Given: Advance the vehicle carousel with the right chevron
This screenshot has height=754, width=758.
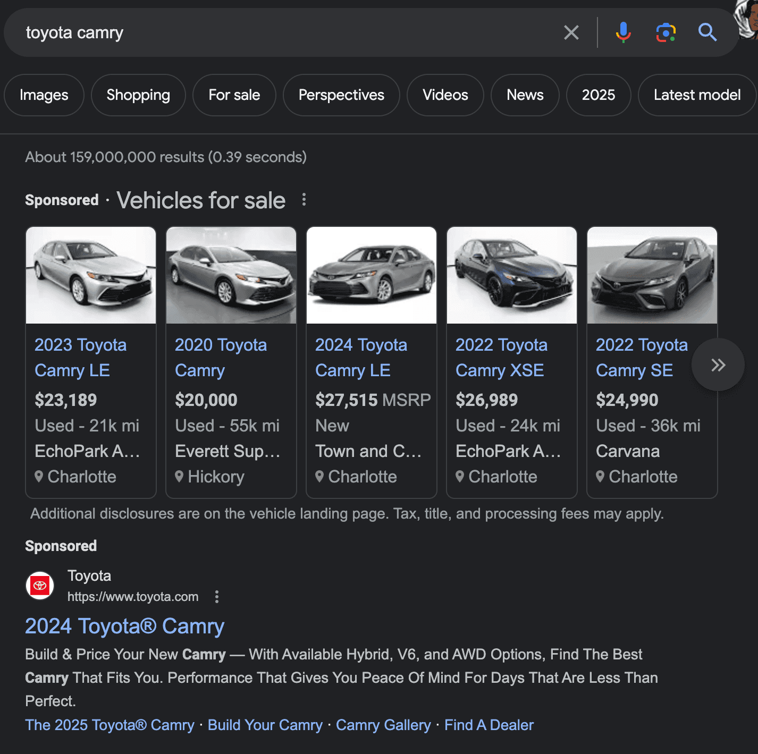Looking at the screenshot, I should (x=718, y=365).
